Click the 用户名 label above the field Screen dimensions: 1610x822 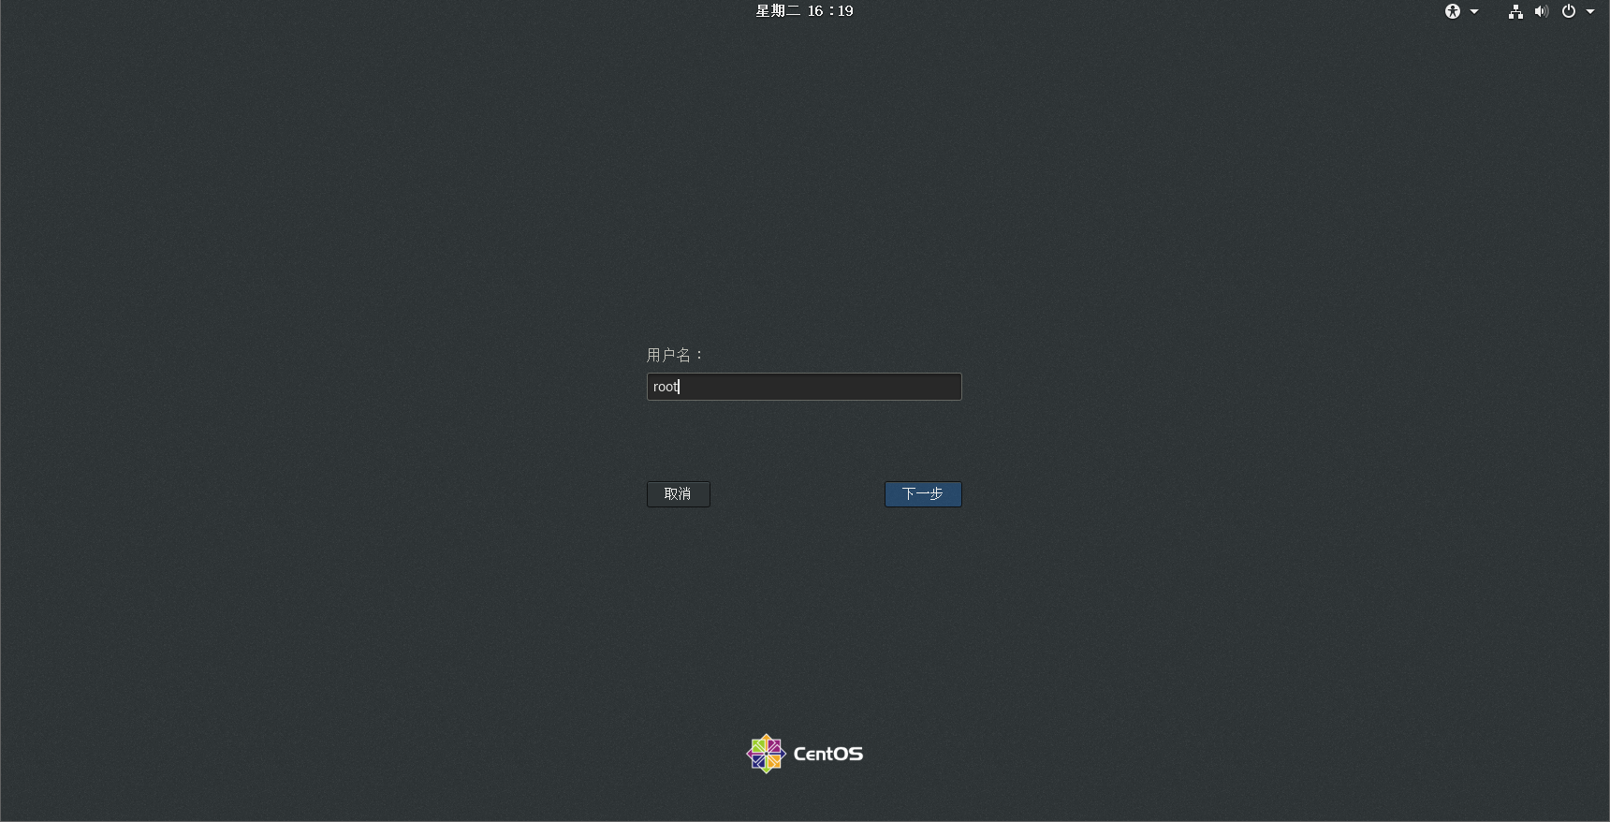point(668,355)
